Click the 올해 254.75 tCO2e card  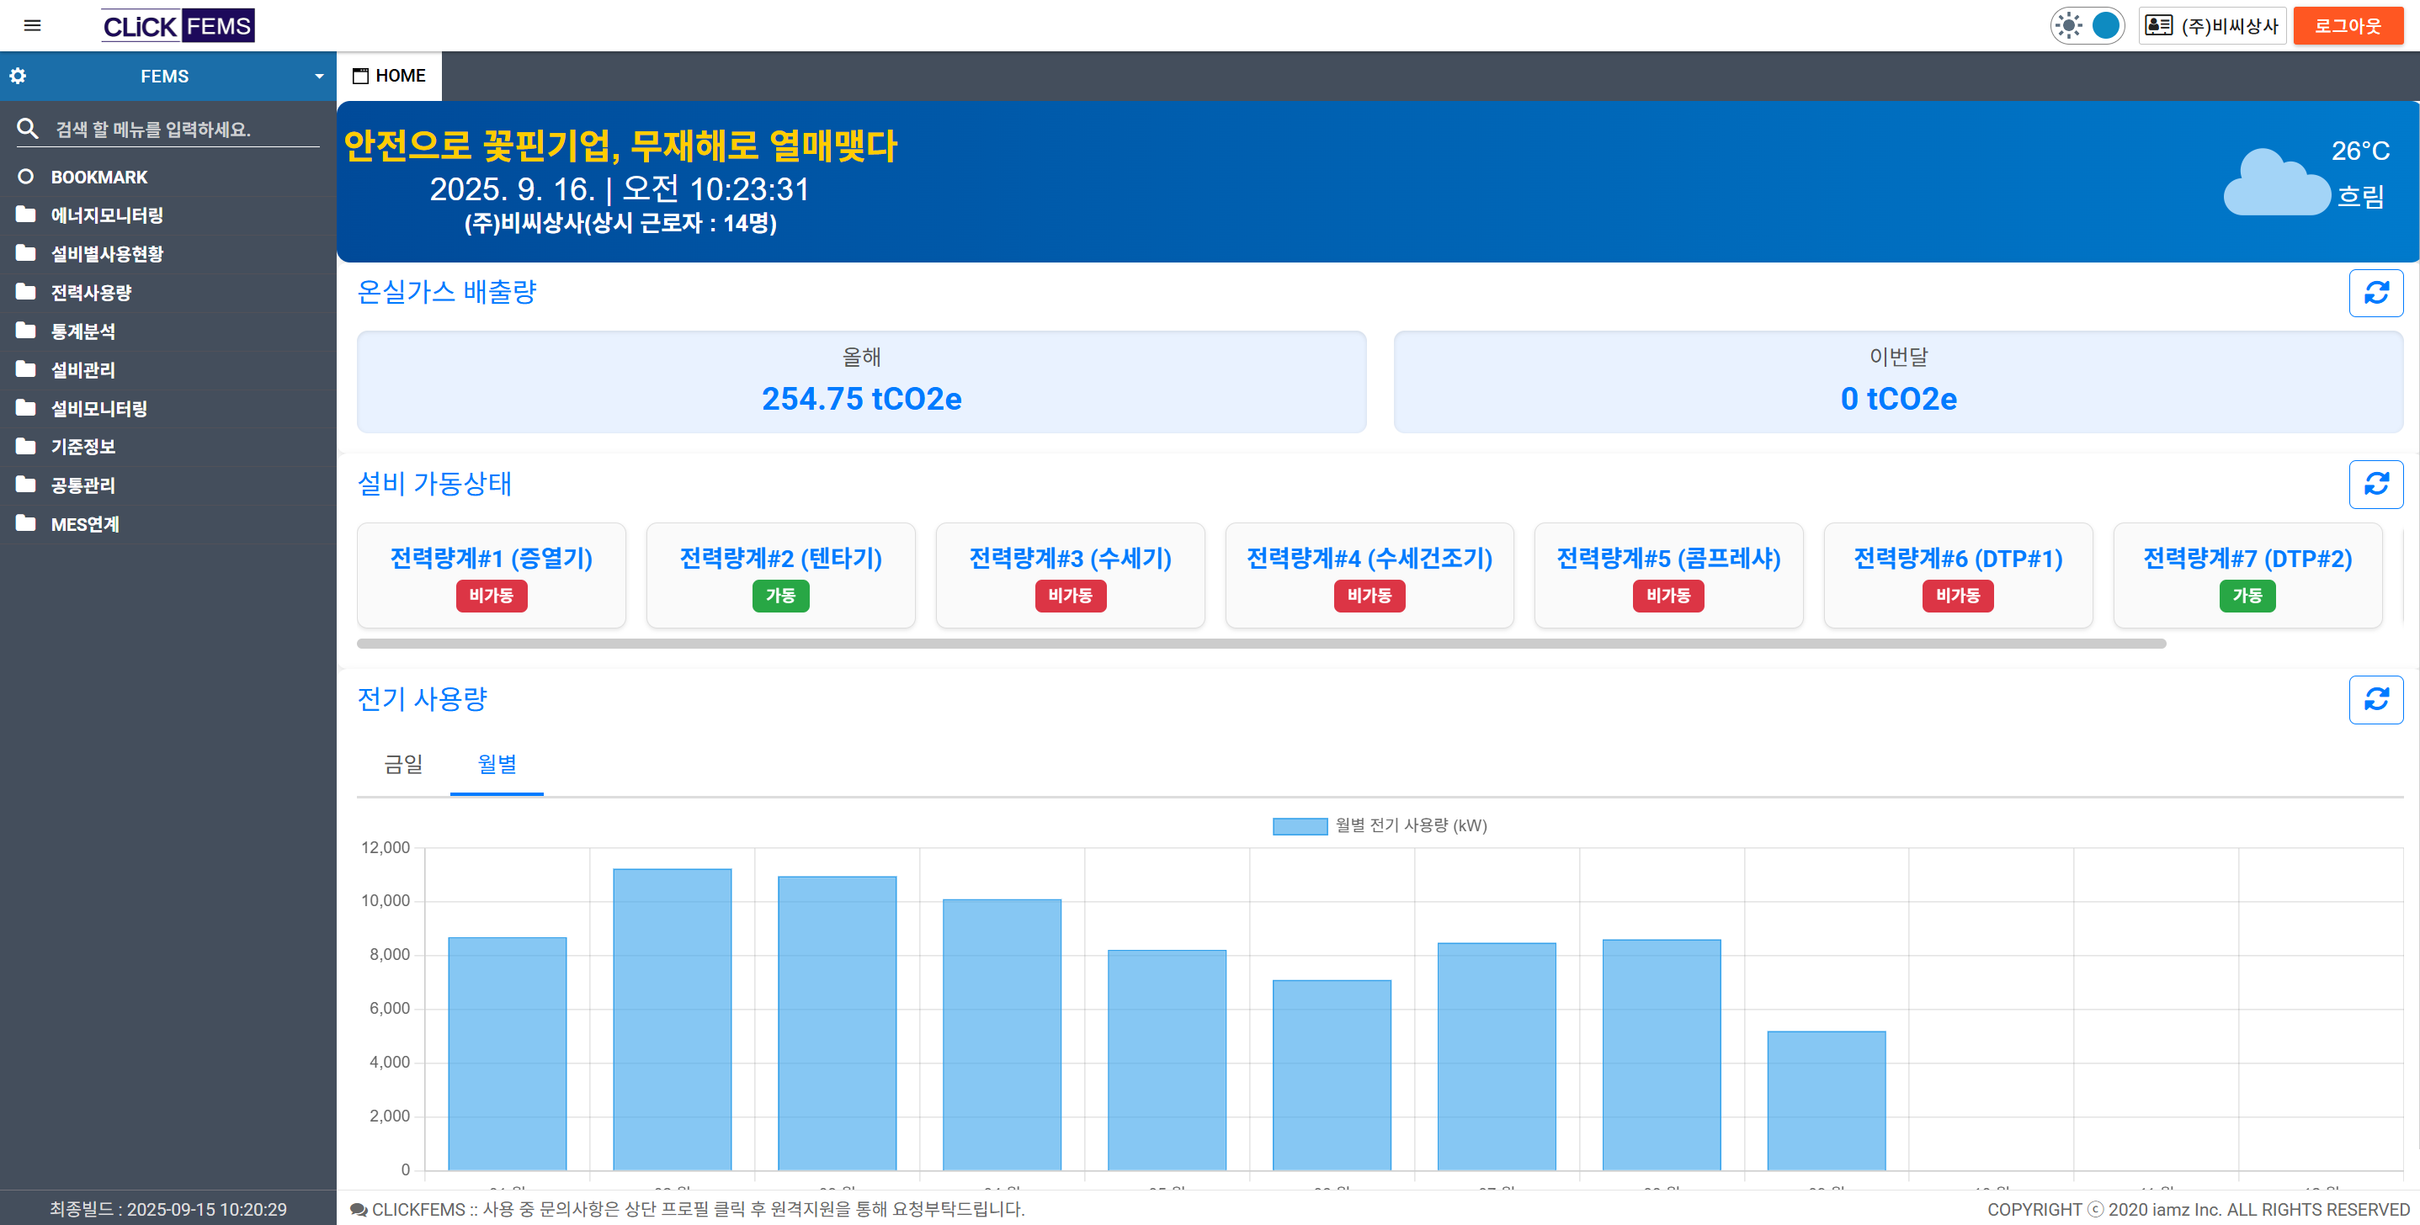click(861, 382)
